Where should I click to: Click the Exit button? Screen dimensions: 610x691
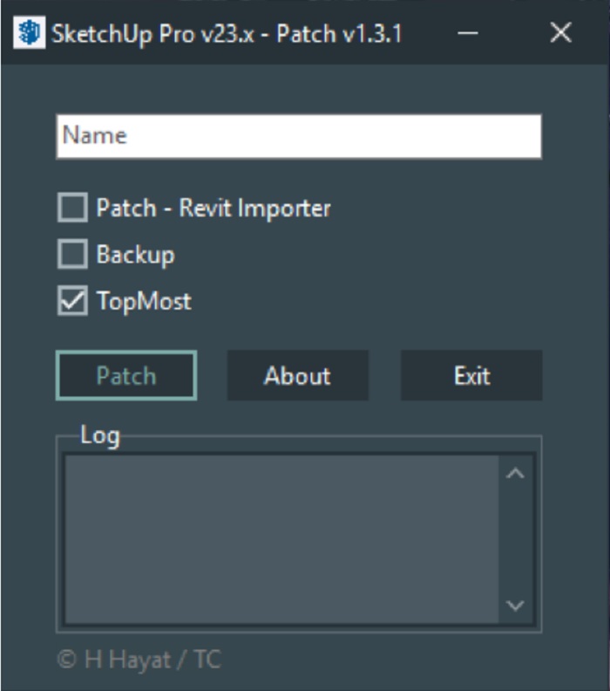click(x=471, y=376)
